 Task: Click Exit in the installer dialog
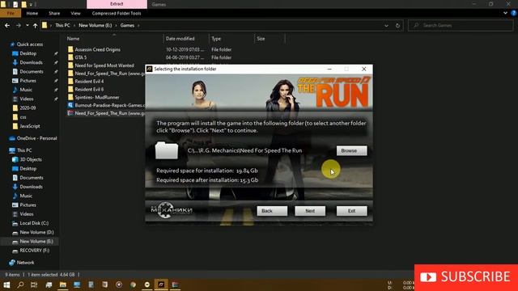coord(351,211)
